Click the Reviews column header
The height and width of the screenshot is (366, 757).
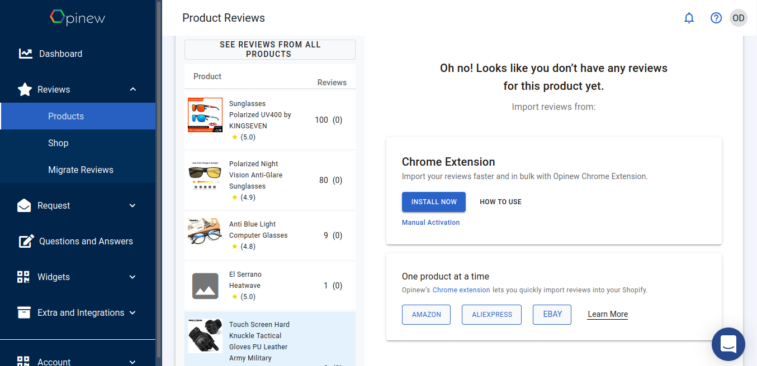point(332,83)
